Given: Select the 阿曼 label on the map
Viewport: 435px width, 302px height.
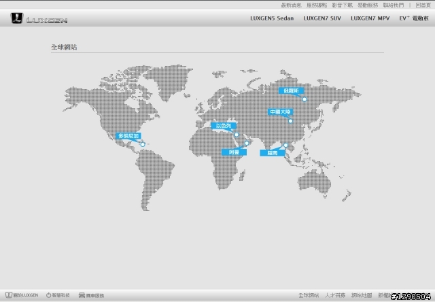Looking at the screenshot, I should coord(234,152).
